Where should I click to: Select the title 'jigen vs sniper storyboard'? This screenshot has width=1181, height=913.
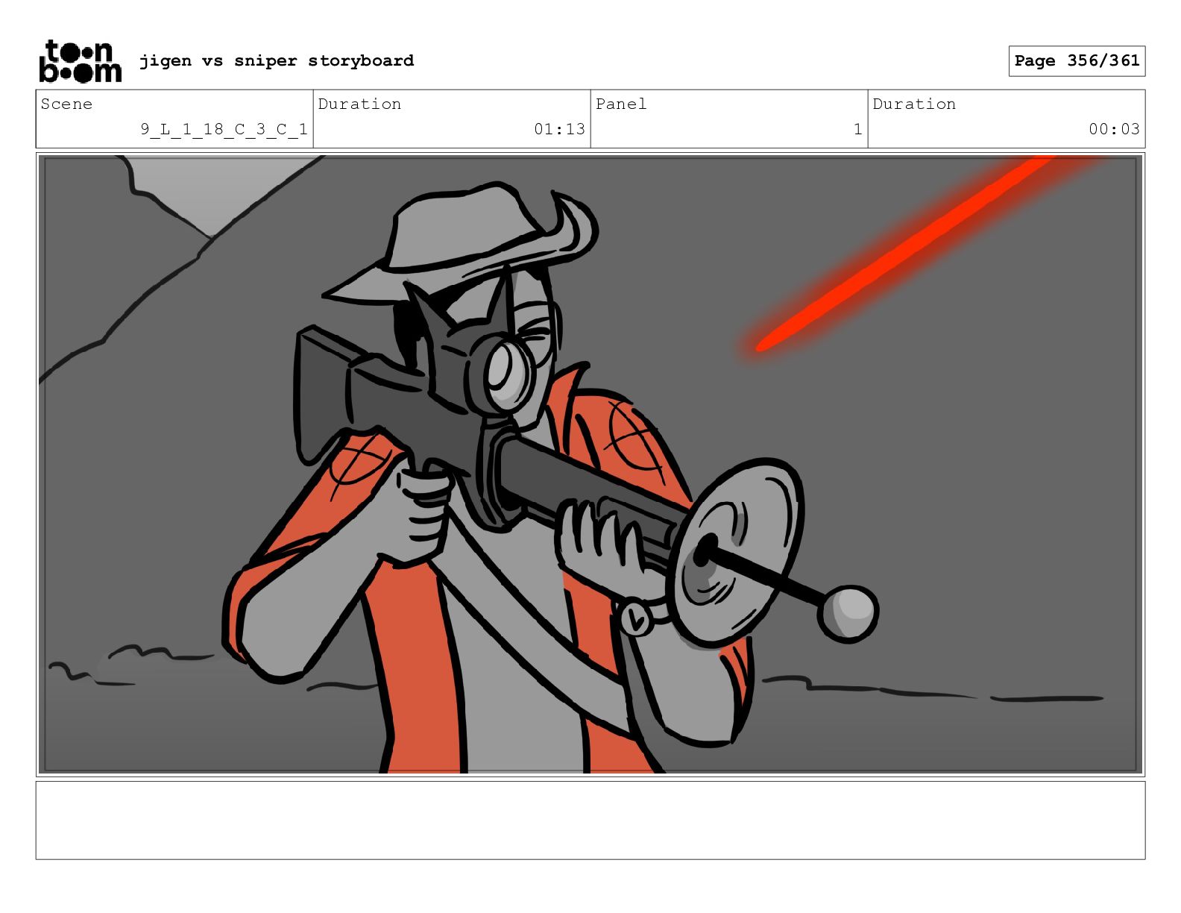point(277,60)
